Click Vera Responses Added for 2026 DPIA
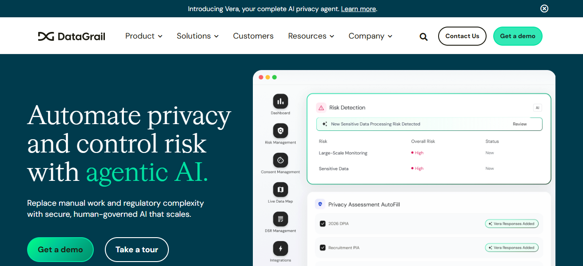The image size is (583, 266). click(x=511, y=224)
